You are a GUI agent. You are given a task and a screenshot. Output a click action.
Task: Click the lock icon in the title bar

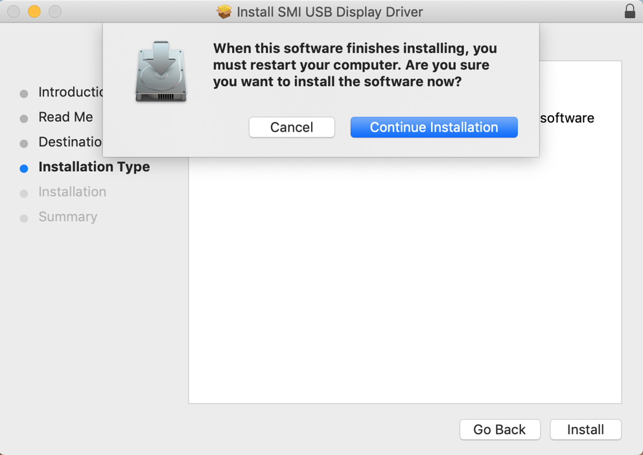pyautogui.click(x=630, y=11)
